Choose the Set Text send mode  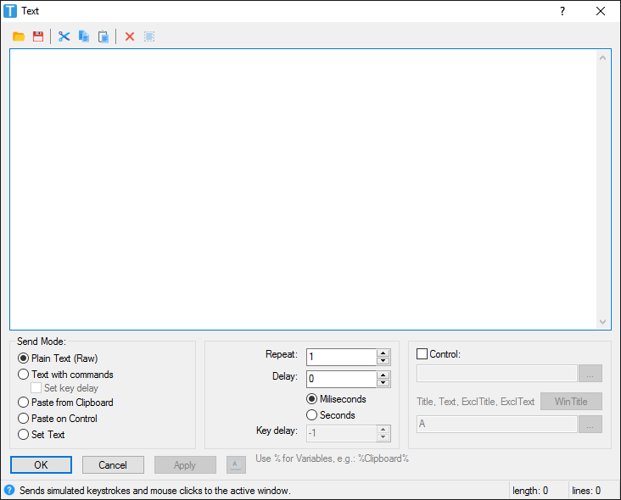[24, 435]
